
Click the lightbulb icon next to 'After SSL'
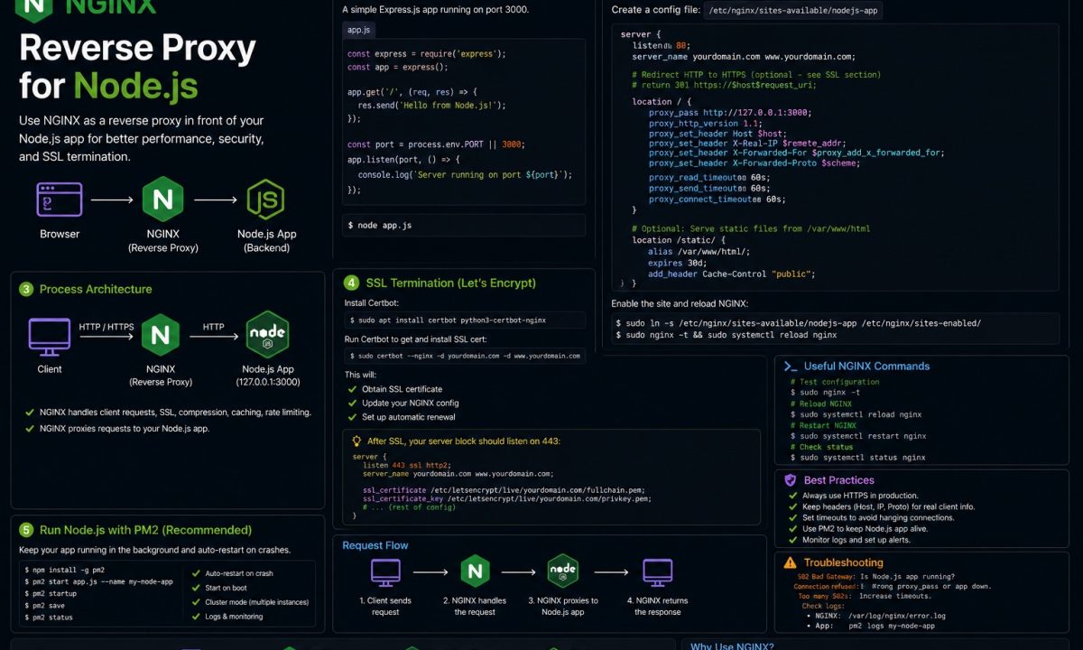click(x=356, y=441)
